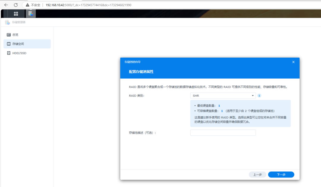Go back with the 上一步 button
This screenshot has height=187, width=321.
(x=257, y=175)
